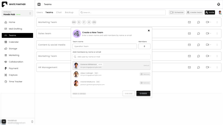The width and height of the screenshot is (223, 125).
Task: Open Storage from the sidebar
Action: click(x=13, y=48)
